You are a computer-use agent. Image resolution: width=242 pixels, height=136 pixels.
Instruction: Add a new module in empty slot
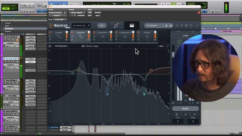[x=164, y=36]
